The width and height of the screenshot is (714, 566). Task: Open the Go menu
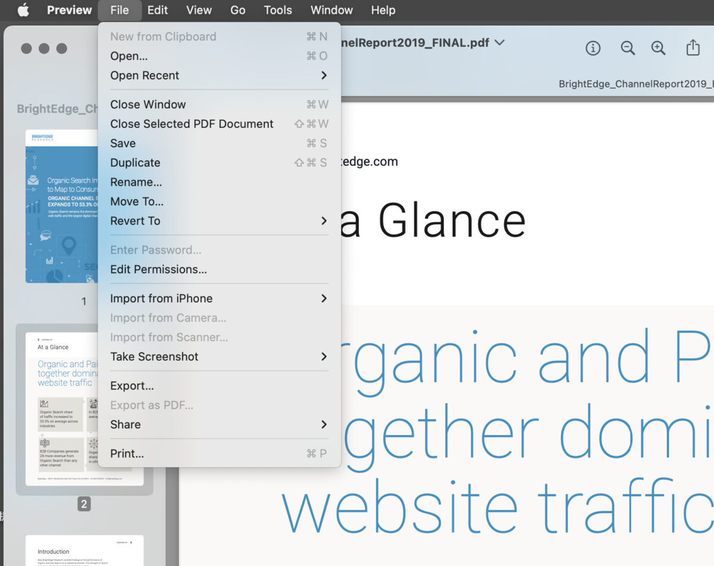point(238,10)
